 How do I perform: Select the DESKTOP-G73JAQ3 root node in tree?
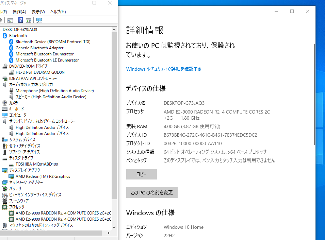(20, 30)
